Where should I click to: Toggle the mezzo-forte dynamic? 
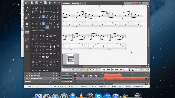pos(47,27)
